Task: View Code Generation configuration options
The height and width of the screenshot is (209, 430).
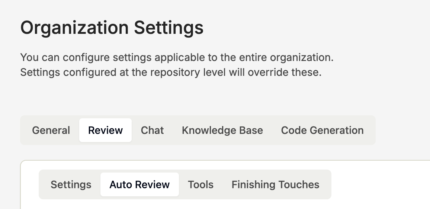Action: point(322,131)
